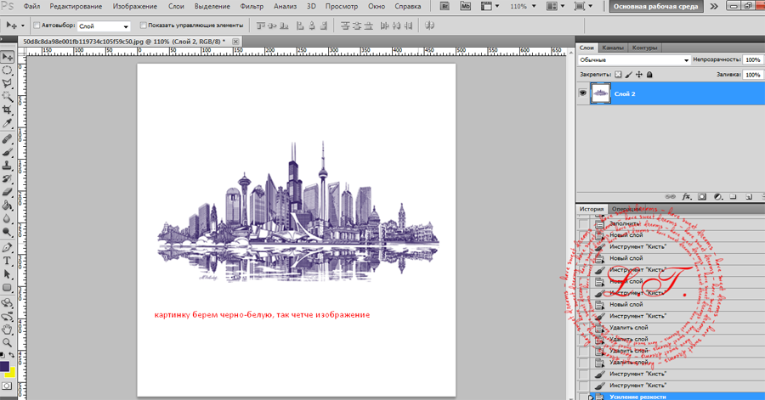Open the Файл menu

31,6
